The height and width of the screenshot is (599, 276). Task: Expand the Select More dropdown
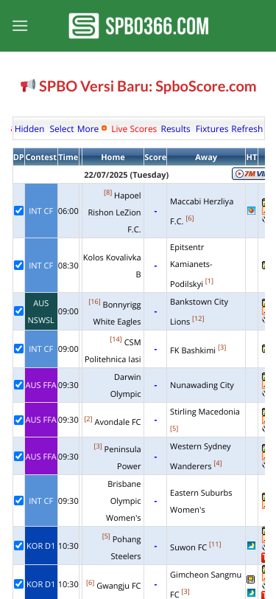click(x=74, y=129)
